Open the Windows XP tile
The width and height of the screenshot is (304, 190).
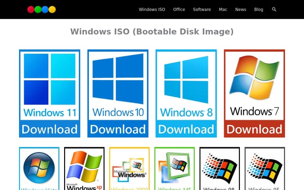(x=85, y=169)
